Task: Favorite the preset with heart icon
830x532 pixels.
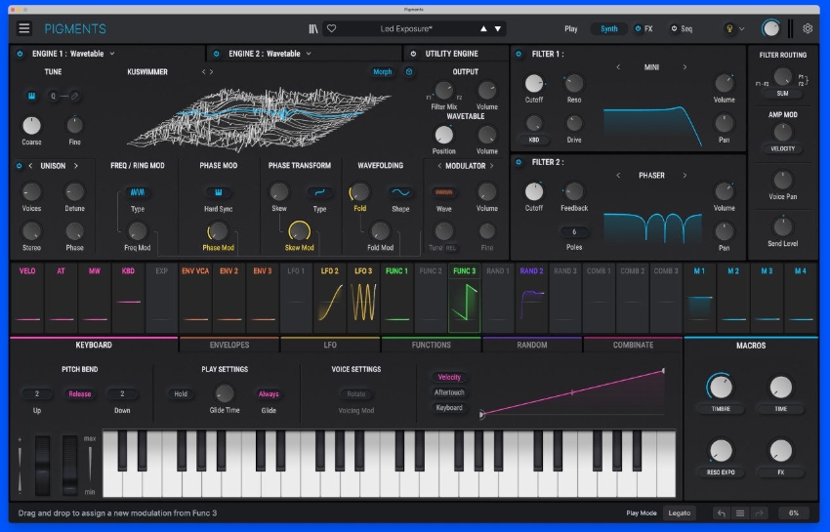Action: (x=331, y=28)
